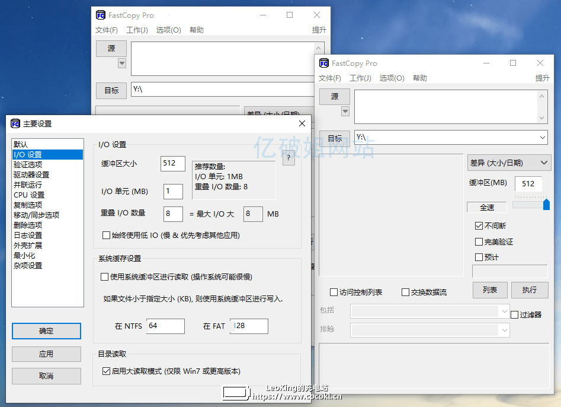The width and height of the screenshot is (561, 407).
Task: Select 外壳扩展 in settings list
Action: coord(47,246)
